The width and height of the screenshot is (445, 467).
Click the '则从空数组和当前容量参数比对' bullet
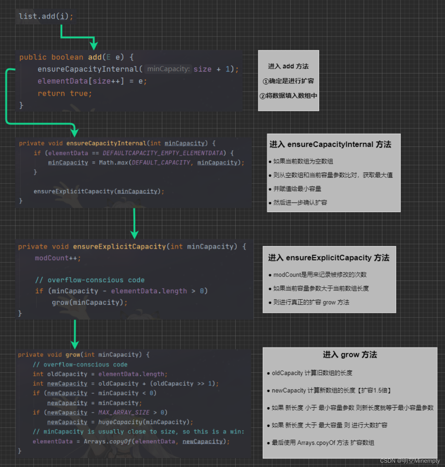tap(331, 175)
